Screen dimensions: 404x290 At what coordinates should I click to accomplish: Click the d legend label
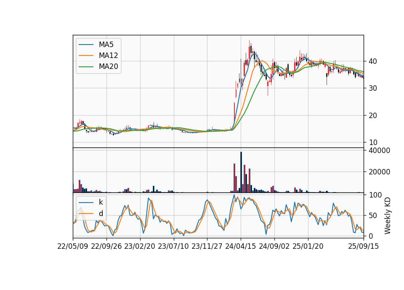tap(101, 214)
